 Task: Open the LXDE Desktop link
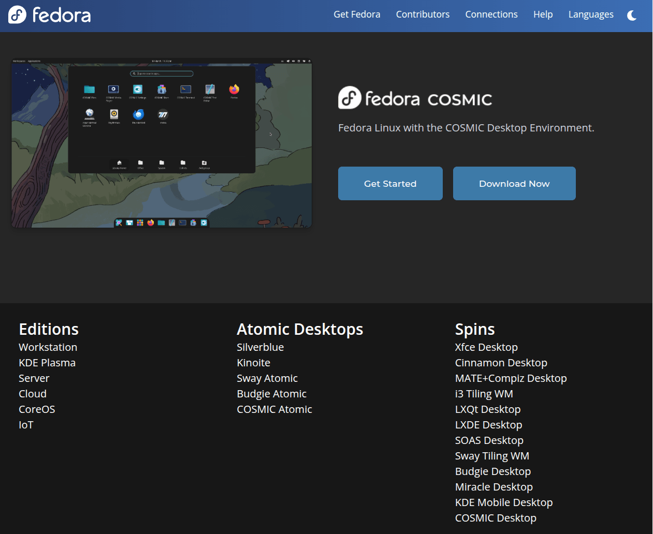click(489, 425)
